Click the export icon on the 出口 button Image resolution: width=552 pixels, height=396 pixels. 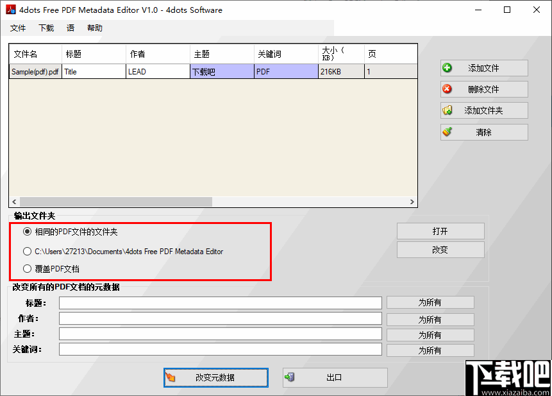point(290,377)
